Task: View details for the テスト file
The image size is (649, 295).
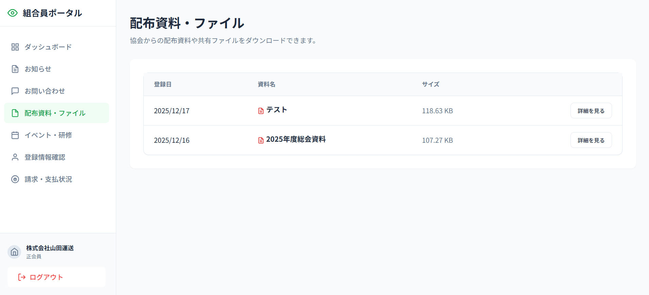Action: click(x=591, y=111)
